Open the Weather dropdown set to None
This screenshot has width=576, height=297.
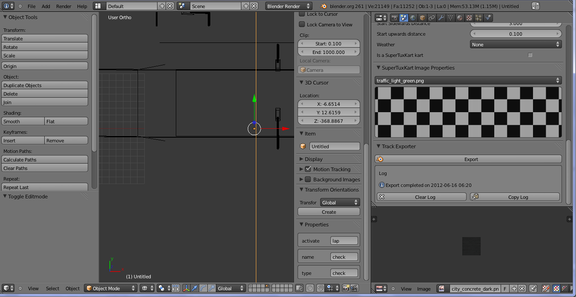click(x=516, y=45)
